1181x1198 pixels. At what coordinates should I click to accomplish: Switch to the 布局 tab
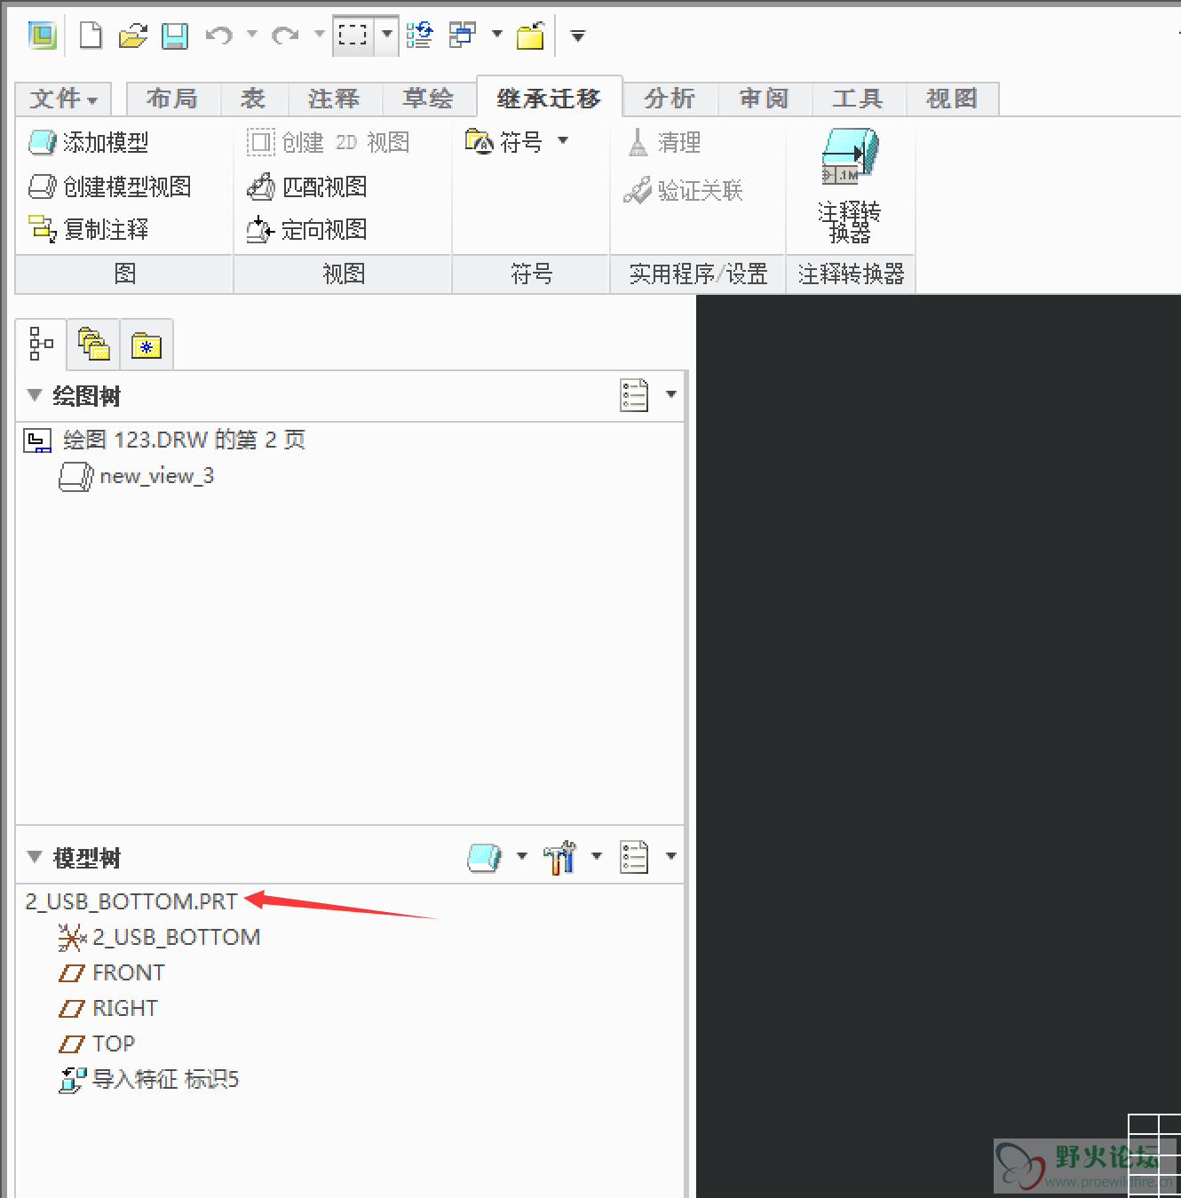pyautogui.click(x=172, y=99)
